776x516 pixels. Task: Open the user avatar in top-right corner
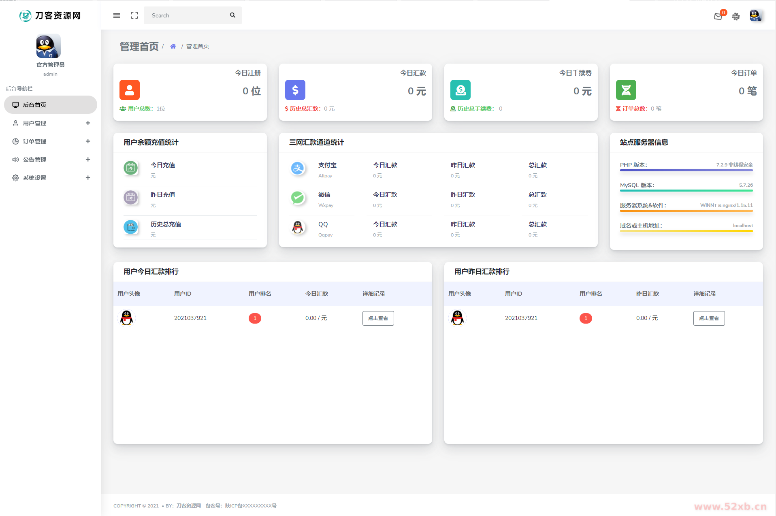click(x=755, y=16)
